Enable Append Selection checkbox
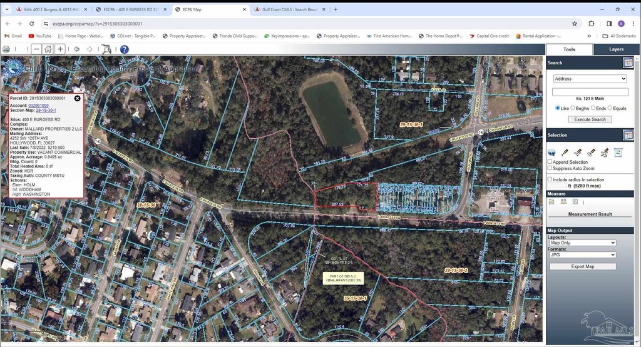The image size is (641, 347). click(550, 162)
